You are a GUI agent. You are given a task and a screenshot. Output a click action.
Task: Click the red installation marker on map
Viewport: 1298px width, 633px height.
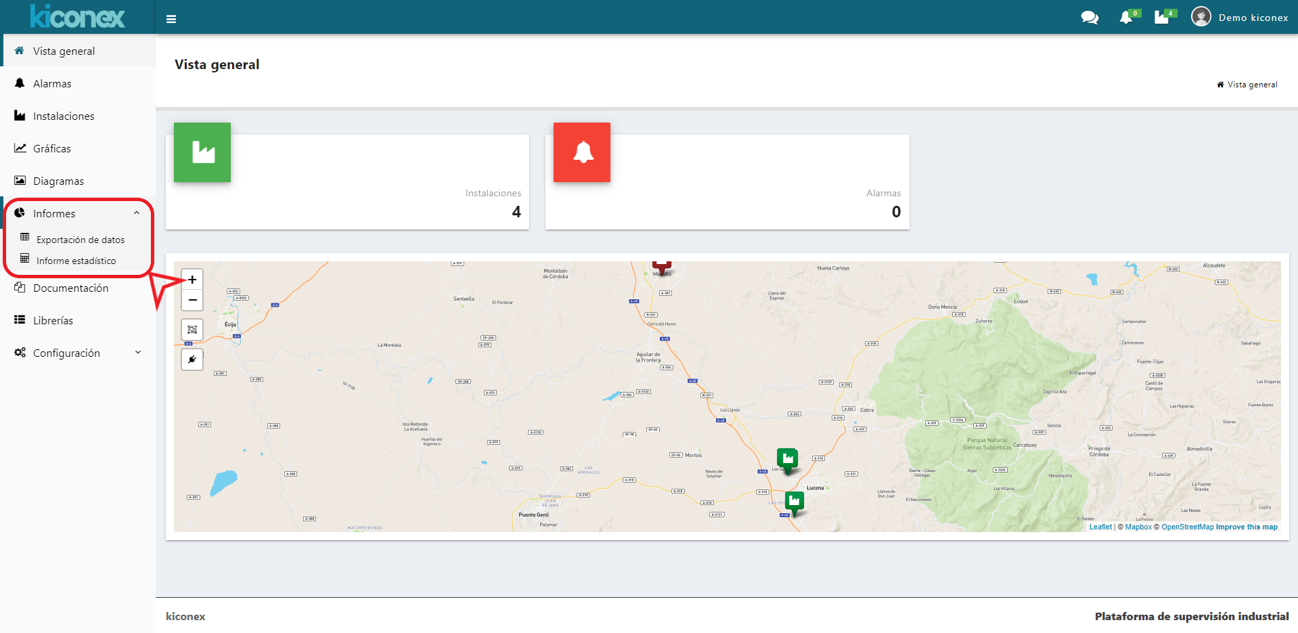[662, 266]
